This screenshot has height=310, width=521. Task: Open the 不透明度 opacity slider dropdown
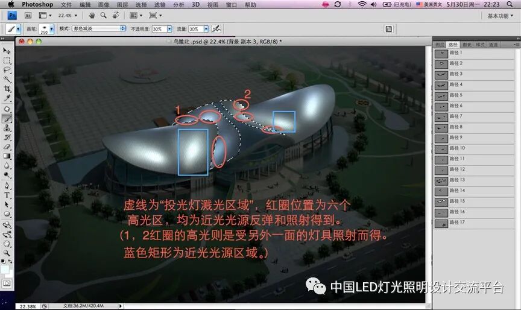coord(169,29)
